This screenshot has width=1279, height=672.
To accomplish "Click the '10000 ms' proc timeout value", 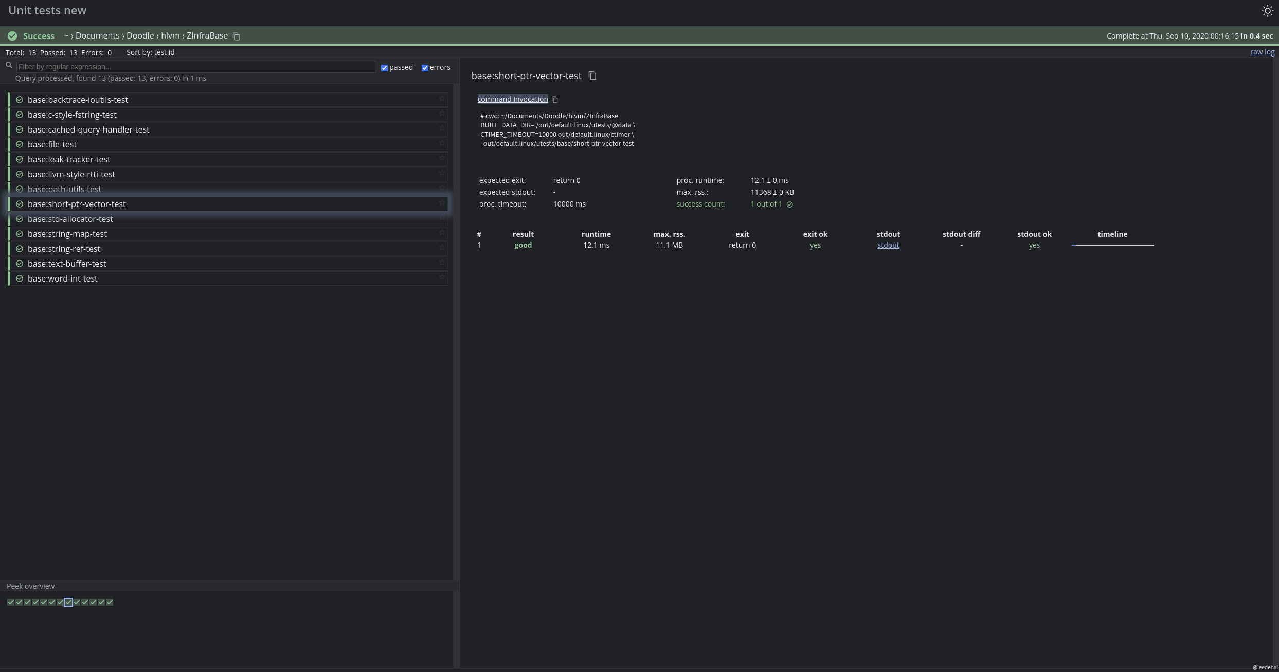I will point(569,204).
